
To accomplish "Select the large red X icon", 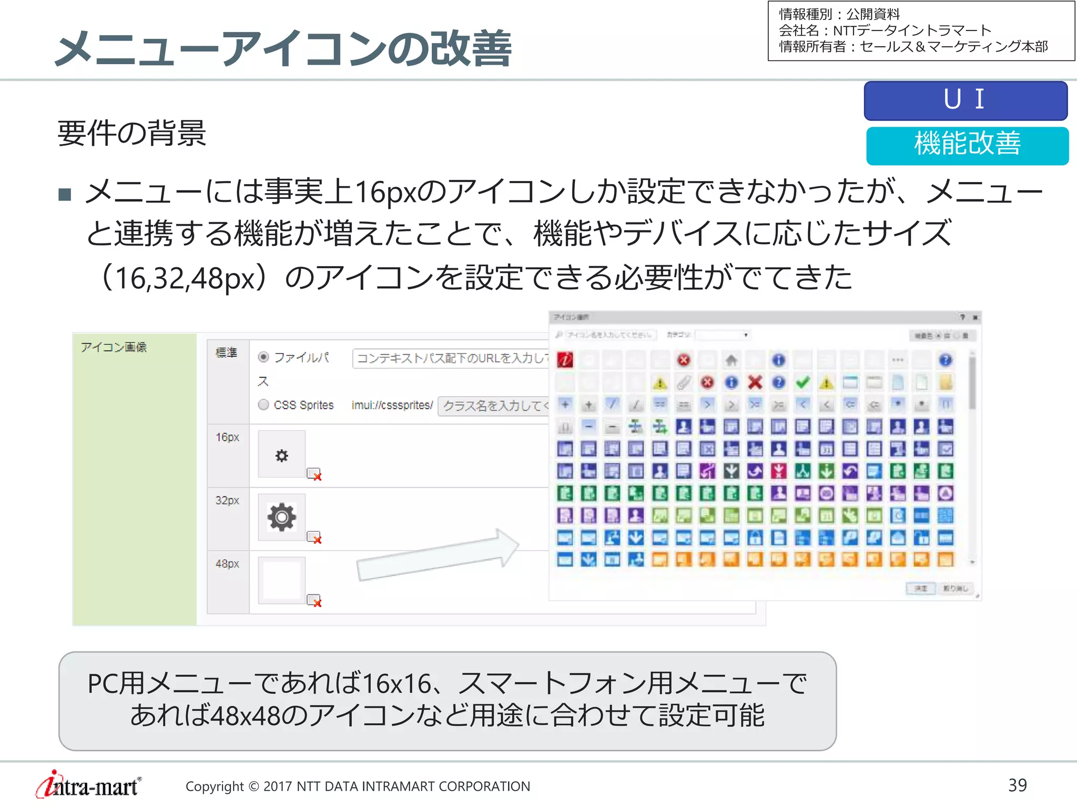I will coord(755,382).
